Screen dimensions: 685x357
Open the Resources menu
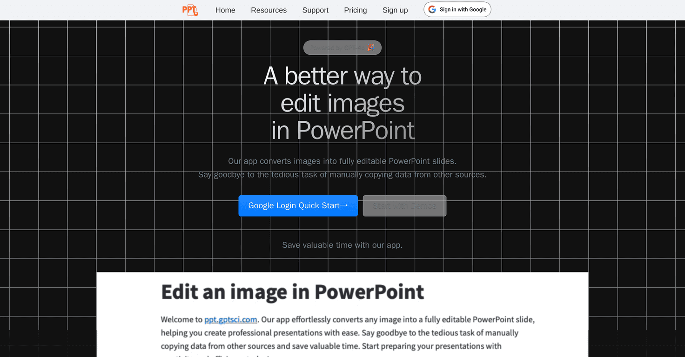click(x=269, y=10)
